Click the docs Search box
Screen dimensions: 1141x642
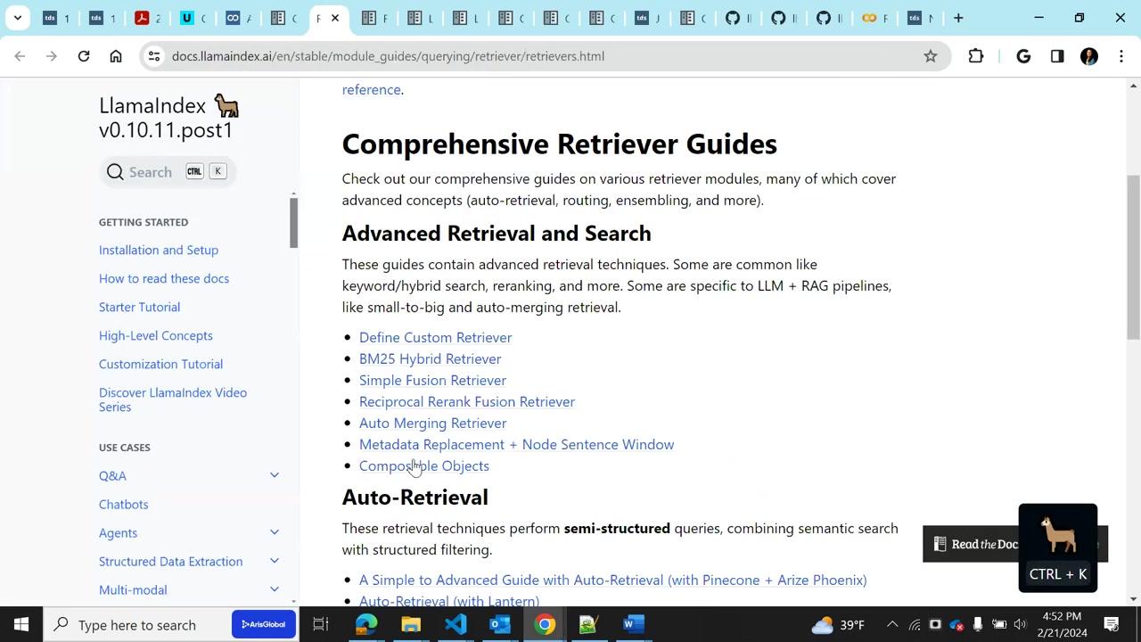(x=167, y=172)
